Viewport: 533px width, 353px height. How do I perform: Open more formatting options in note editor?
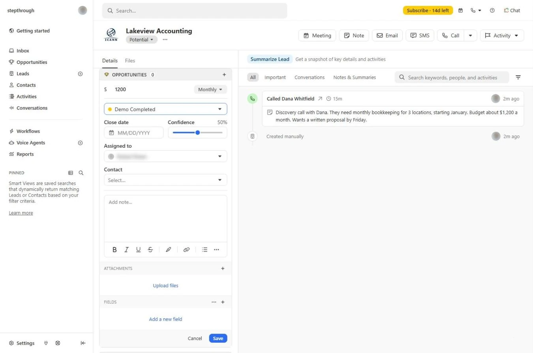(216, 249)
